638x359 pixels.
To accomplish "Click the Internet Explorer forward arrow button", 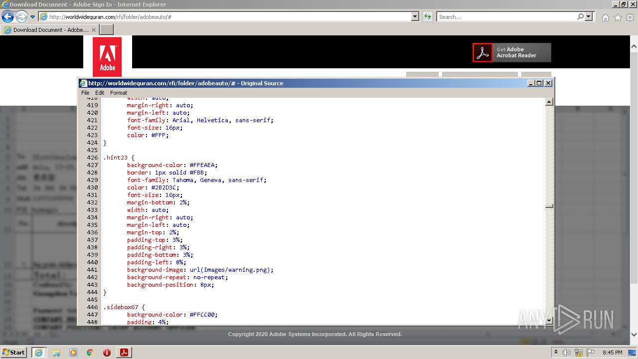I will 21,17.
